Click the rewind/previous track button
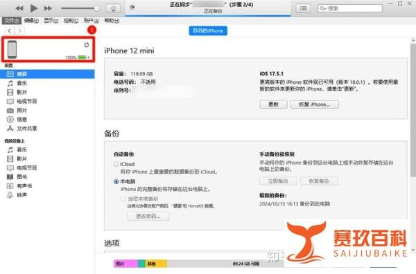The width and height of the screenshot is (416, 274). click(19, 8)
